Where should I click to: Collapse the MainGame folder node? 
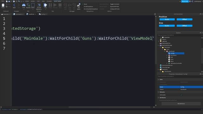pyautogui.click(x=160, y=47)
